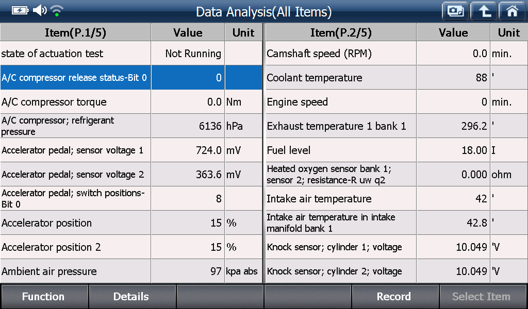Select the A/C compressor torque row
The image size is (528, 309).
(x=131, y=102)
